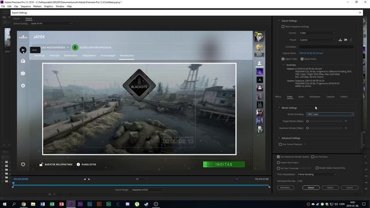
Task: Open the Windows notification center icon
Action: 364,204
